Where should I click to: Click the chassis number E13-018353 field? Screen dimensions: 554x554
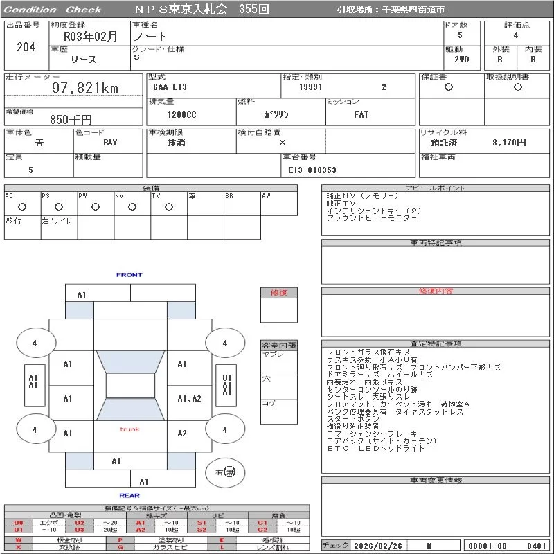click(x=312, y=170)
